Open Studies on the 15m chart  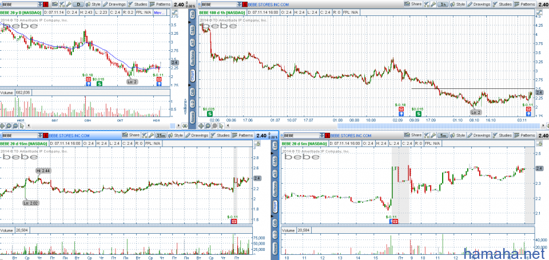coord(220,135)
